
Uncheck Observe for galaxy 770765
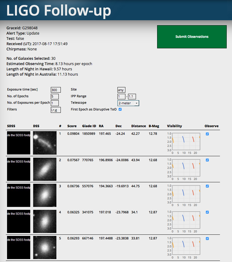point(207,160)
